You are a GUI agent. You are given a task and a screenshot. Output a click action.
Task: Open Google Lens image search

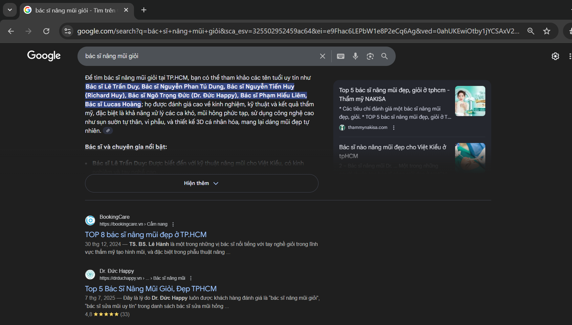point(370,56)
